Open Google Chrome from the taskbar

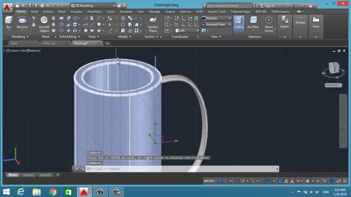click(x=53, y=192)
